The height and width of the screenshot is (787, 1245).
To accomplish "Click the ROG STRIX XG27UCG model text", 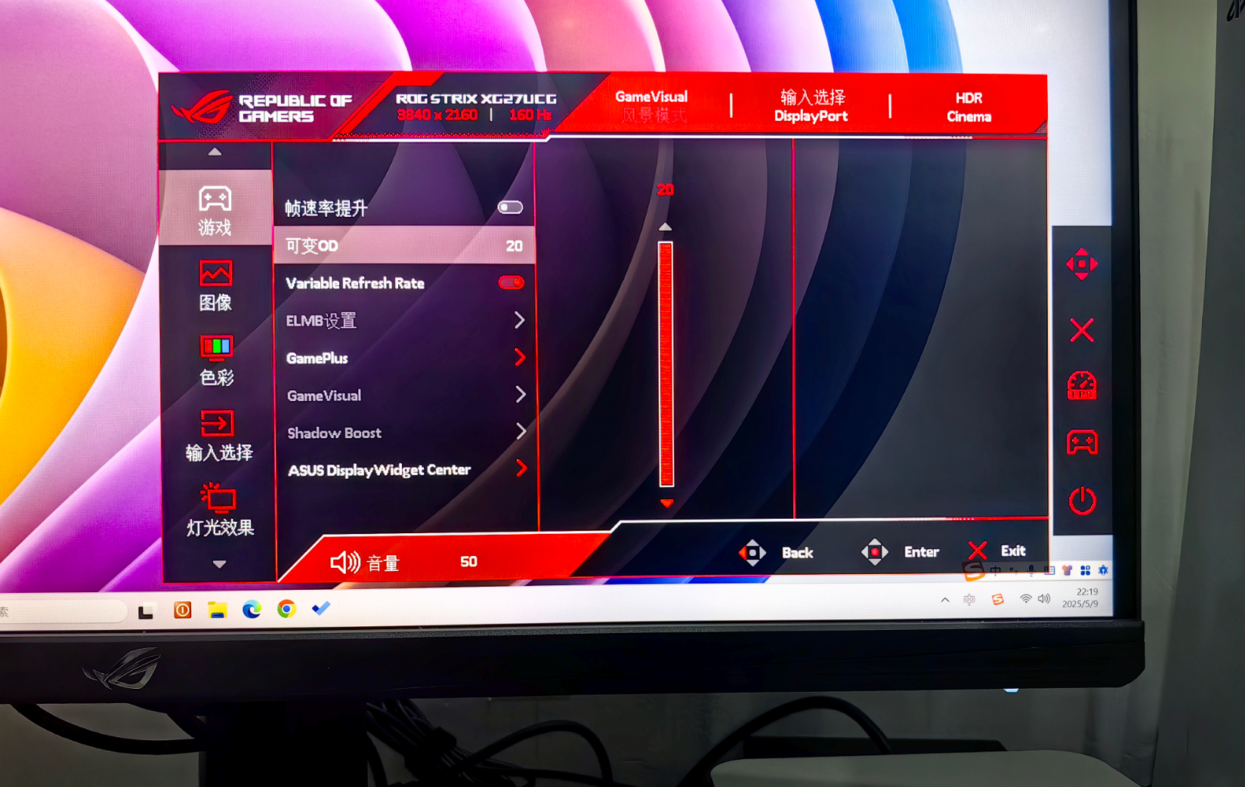I will [476, 98].
